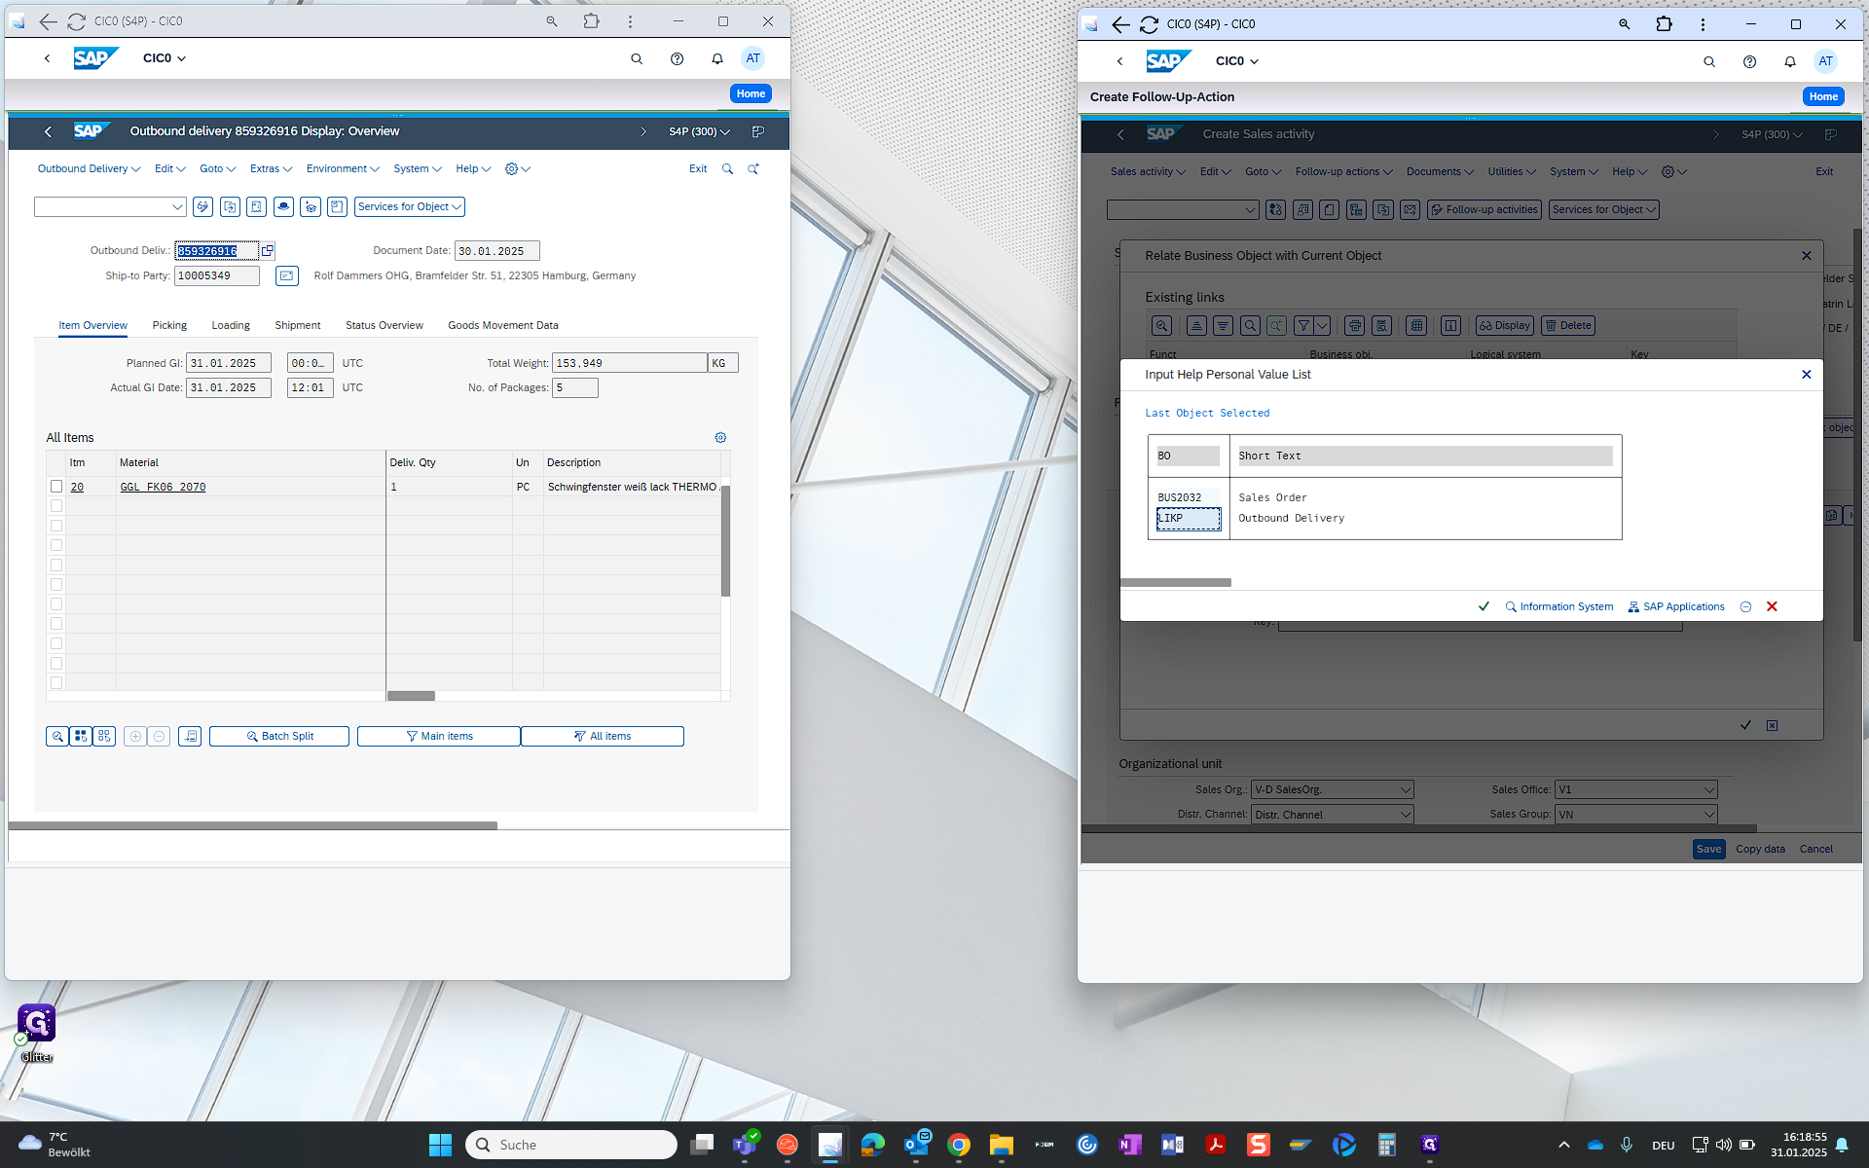The height and width of the screenshot is (1168, 1869).
Task: Cancel value list with red X icon
Action: (x=1772, y=606)
